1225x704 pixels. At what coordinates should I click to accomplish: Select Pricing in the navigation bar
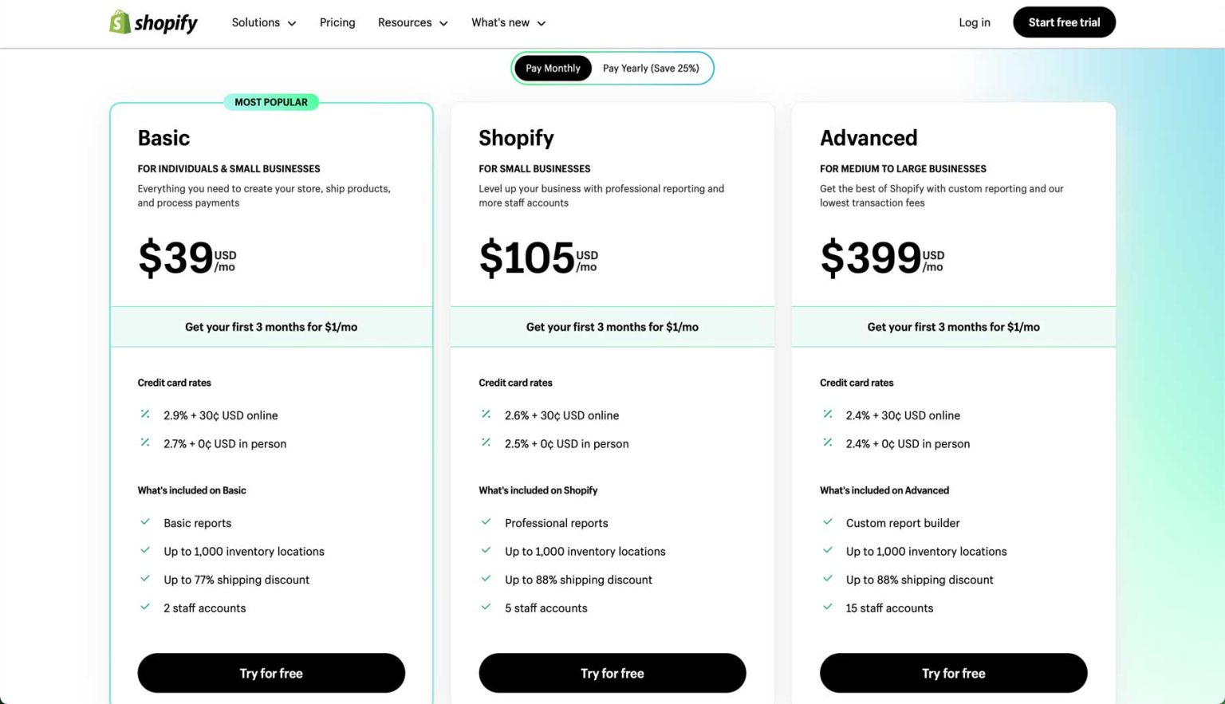[x=337, y=22]
